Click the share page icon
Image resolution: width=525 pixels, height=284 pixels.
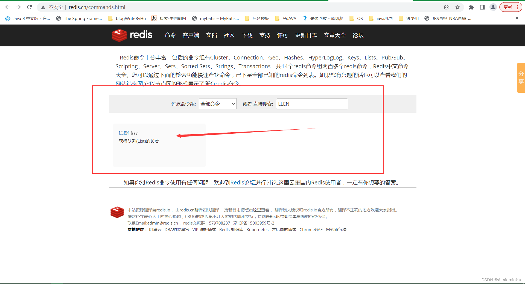click(x=447, y=7)
